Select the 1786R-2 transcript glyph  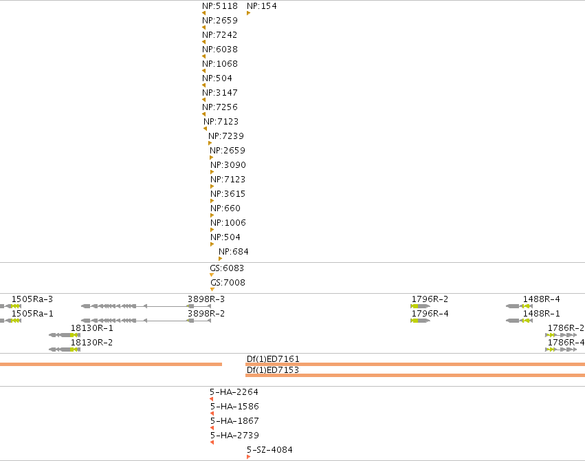561,335
